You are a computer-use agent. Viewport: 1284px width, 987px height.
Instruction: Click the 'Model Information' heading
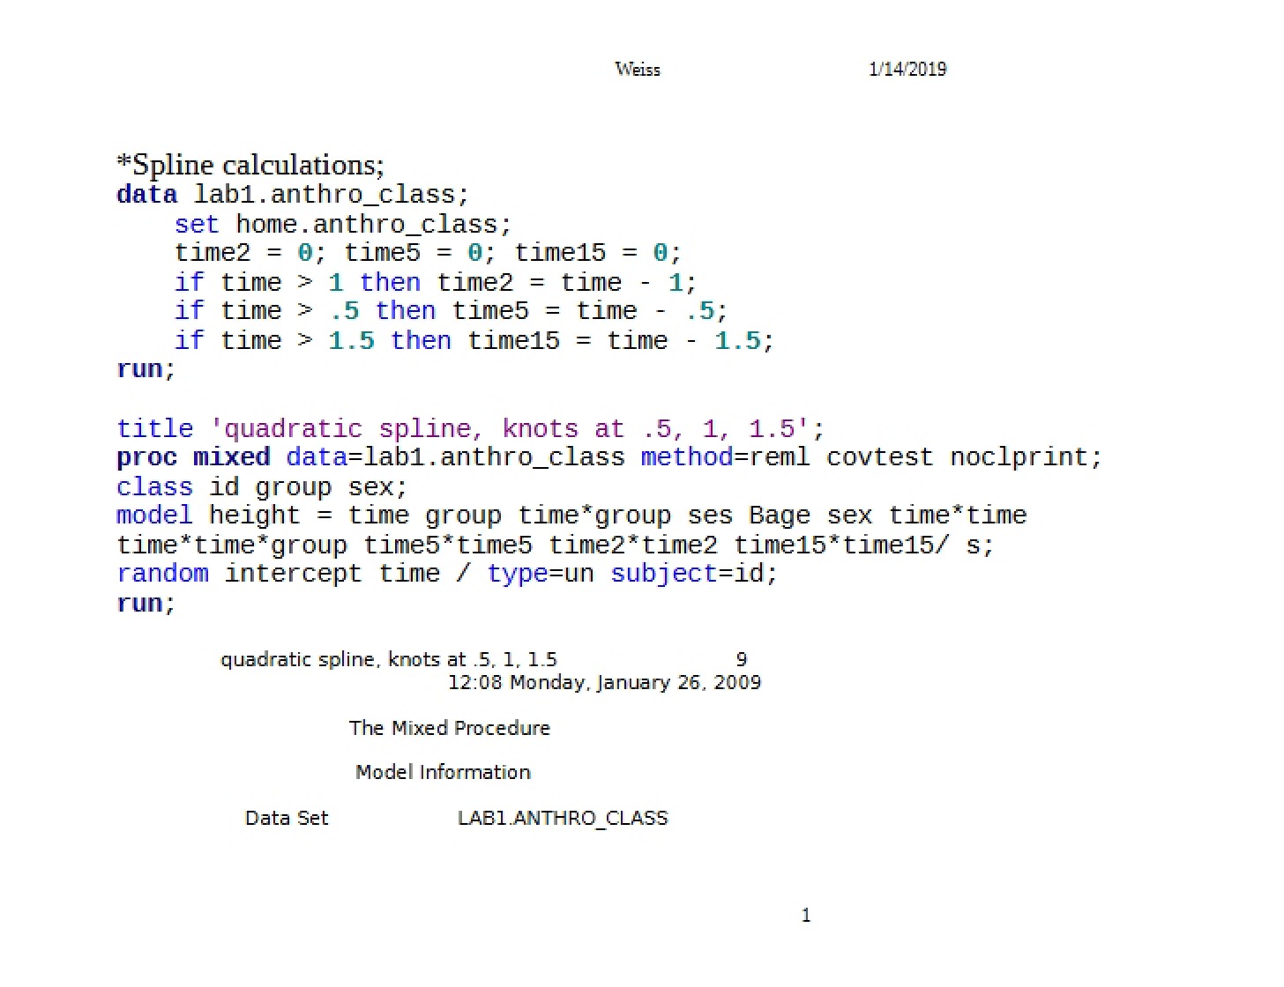tap(443, 773)
